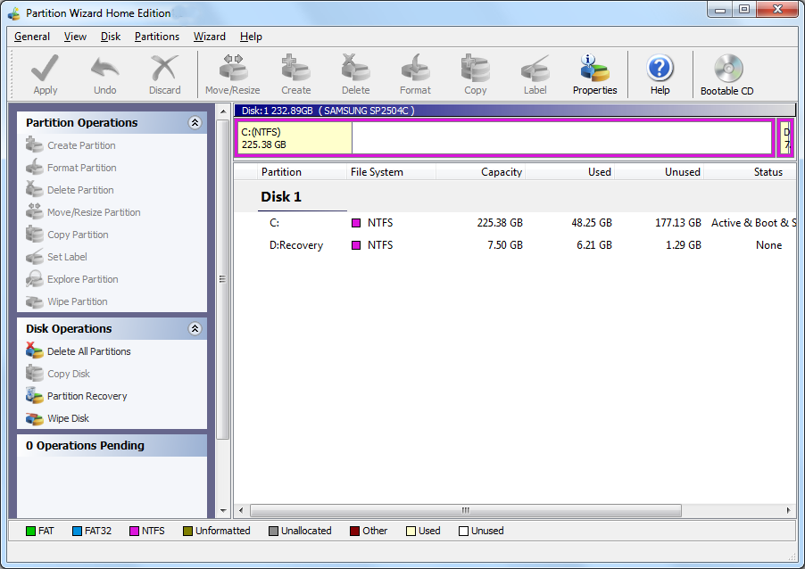Open Help via the blue question icon
The image size is (805, 569).
(x=660, y=69)
